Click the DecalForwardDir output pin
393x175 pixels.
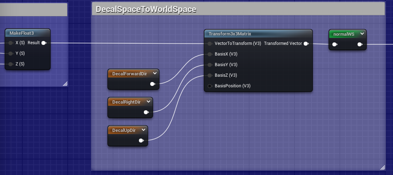pyautogui.click(x=153, y=84)
